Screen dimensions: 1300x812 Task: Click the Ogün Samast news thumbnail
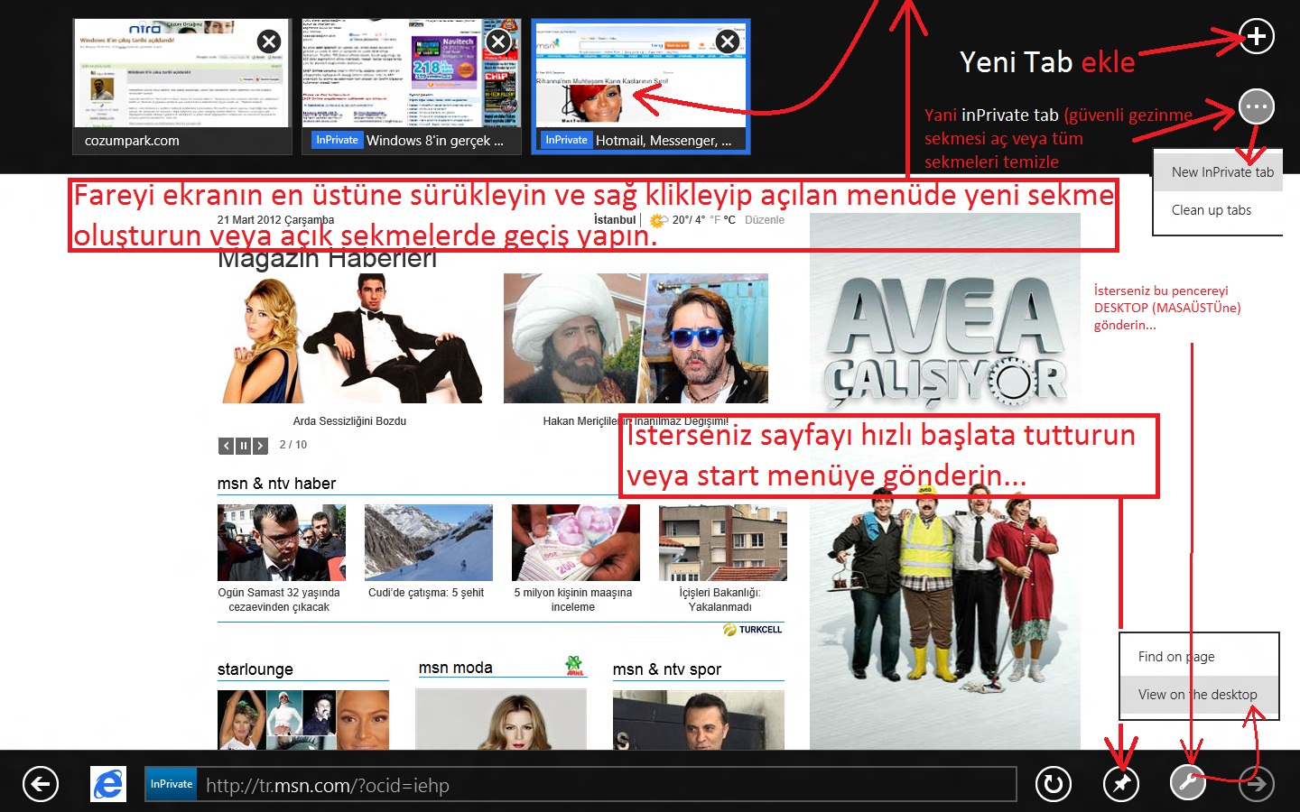pos(282,542)
